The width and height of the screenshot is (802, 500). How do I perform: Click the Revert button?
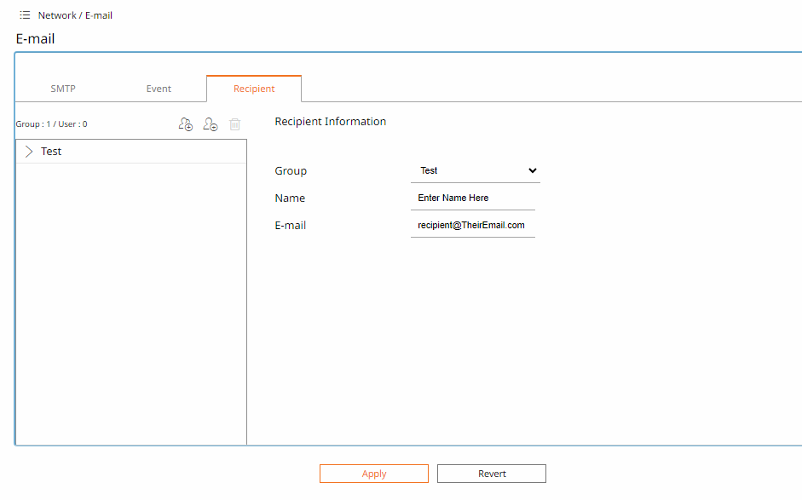pyautogui.click(x=491, y=473)
